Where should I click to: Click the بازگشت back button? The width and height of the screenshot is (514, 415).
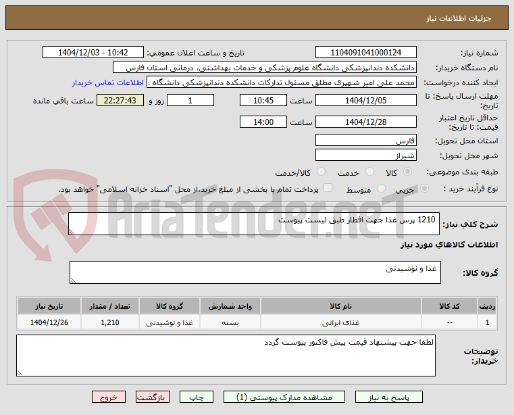click(x=153, y=397)
